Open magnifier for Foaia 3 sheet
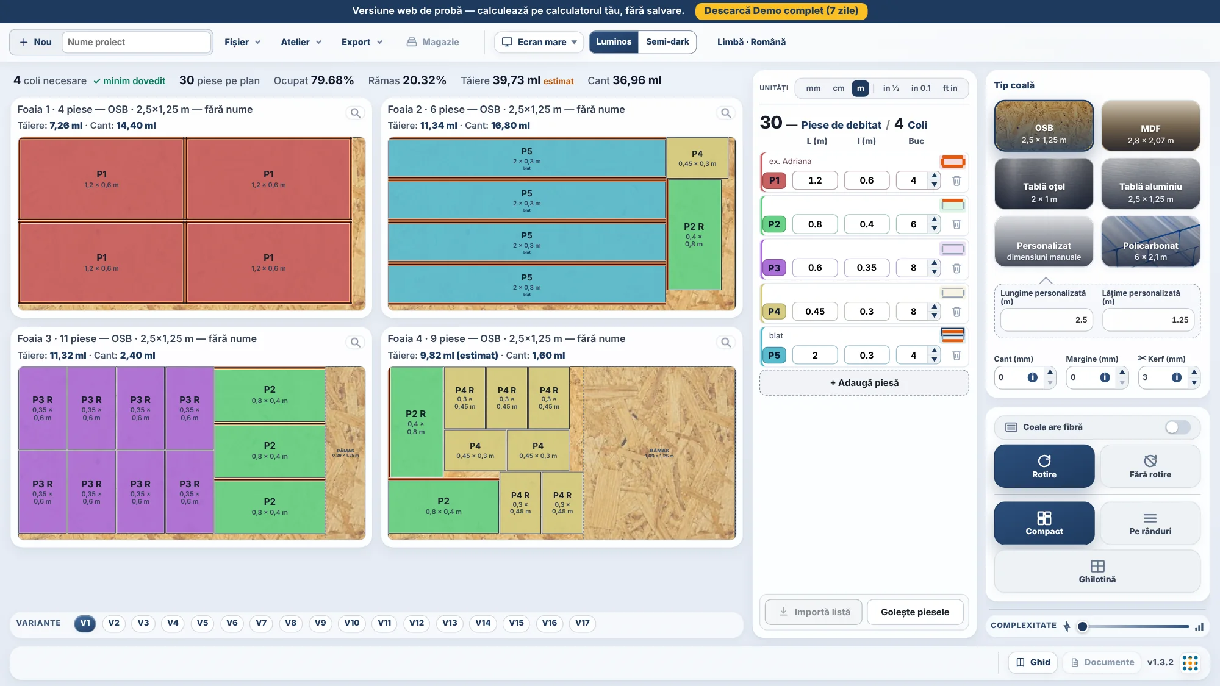1220x686 pixels. [x=355, y=343]
